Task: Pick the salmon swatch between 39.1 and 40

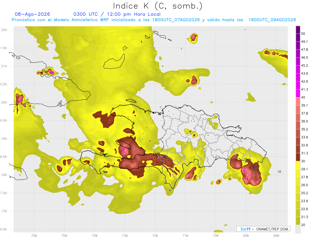Action: coord(298,101)
